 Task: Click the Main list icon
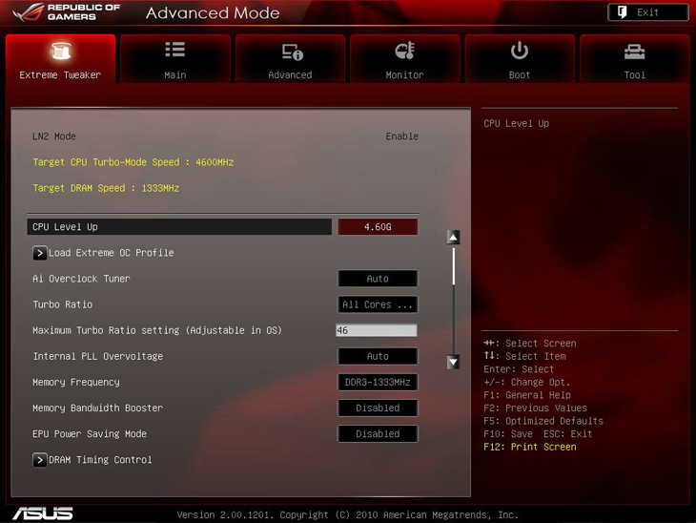click(x=175, y=51)
